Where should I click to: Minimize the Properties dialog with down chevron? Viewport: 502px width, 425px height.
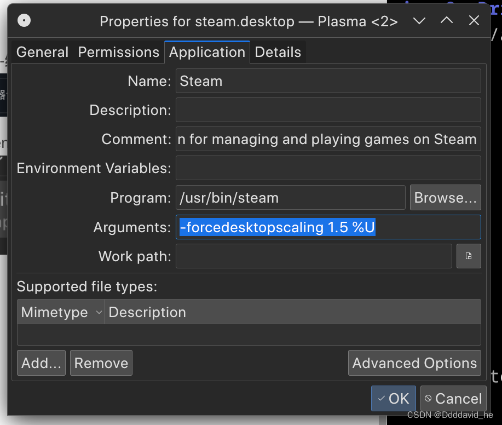pos(419,21)
